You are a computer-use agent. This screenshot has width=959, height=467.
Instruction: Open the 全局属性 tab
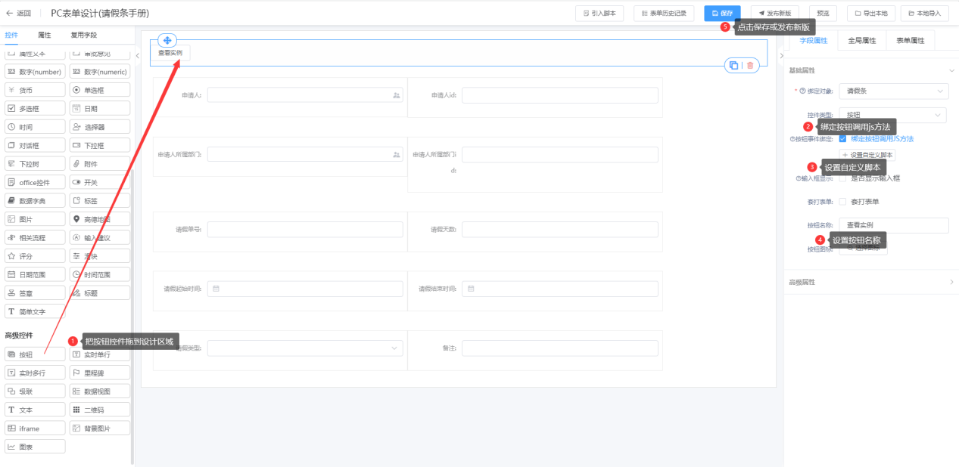click(x=862, y=40)
